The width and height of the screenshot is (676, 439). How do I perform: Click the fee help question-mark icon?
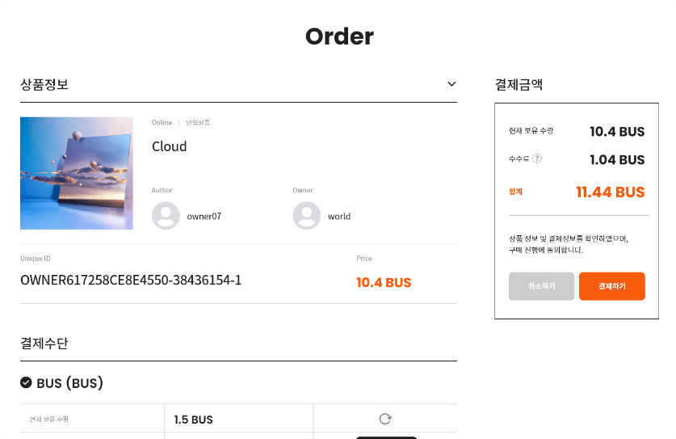(x=537, y=158)
